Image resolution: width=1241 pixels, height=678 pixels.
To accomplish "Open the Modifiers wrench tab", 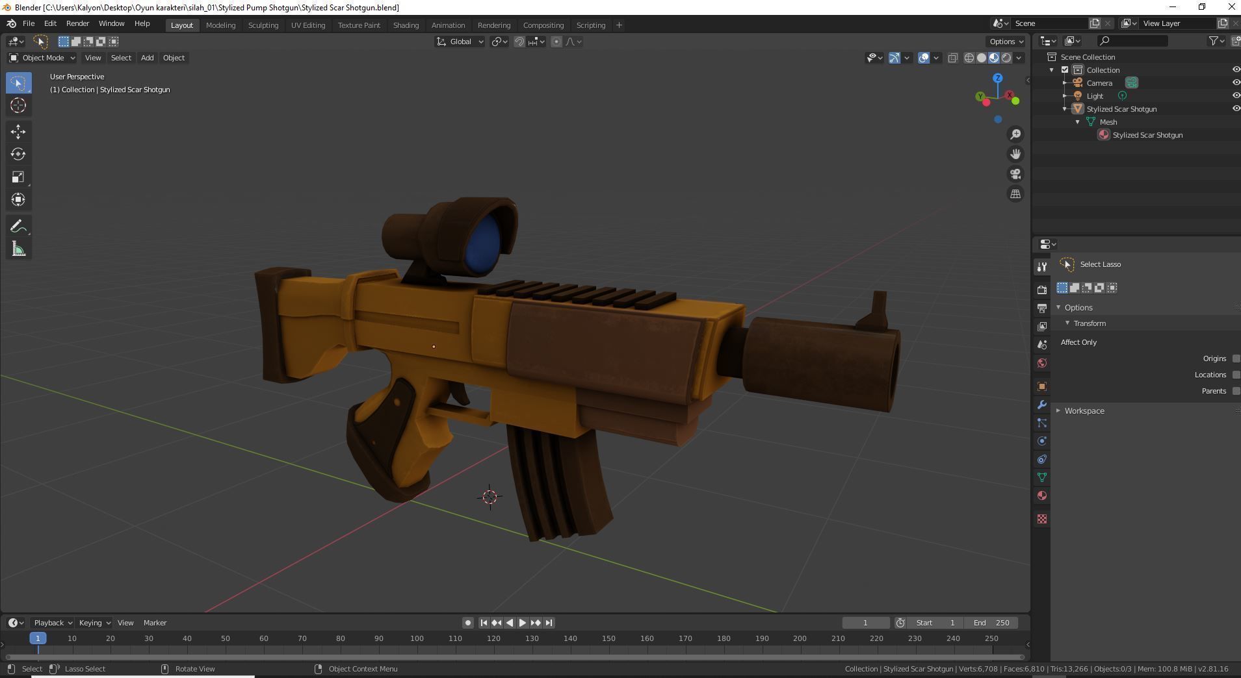I will click(1042, 405).
